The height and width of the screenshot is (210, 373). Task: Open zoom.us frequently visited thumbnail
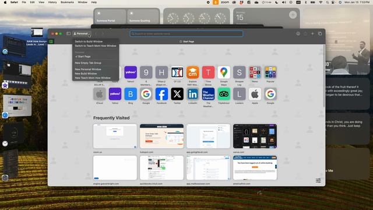[x=115, y=136]
